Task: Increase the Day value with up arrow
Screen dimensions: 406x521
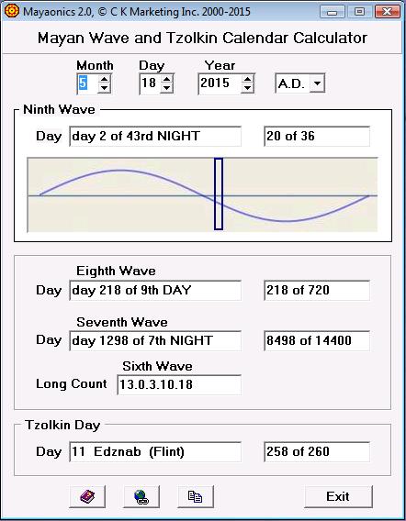Action: [x=166, y=79]
